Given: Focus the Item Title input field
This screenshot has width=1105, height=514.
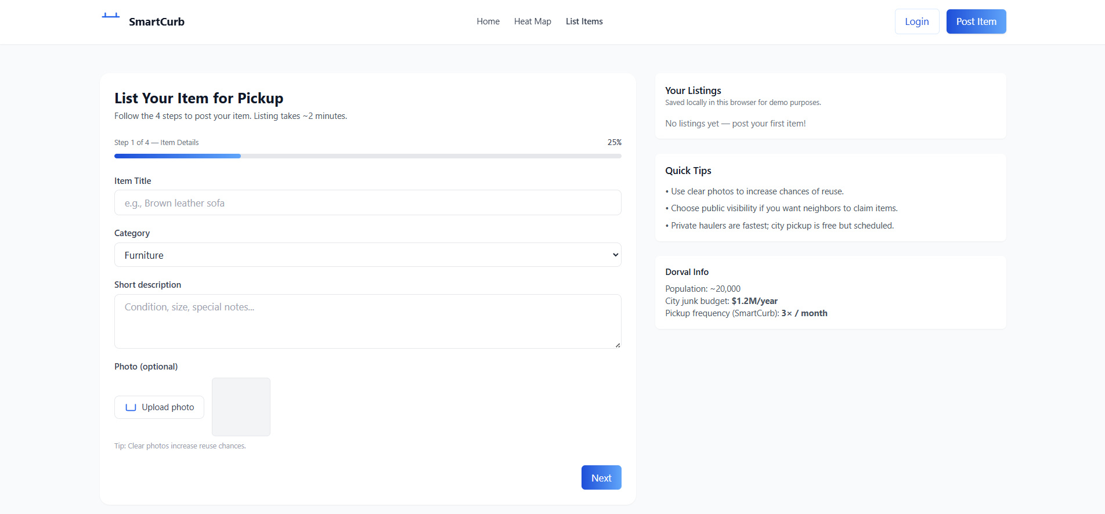Looking at the screenshot, I should 368,202.
